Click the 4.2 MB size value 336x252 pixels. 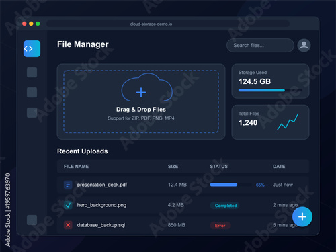coord(176,205)
